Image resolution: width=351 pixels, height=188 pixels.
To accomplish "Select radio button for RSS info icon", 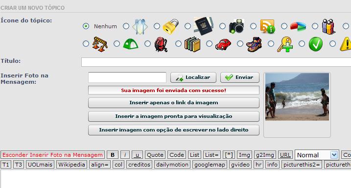I will coord(253,26).
